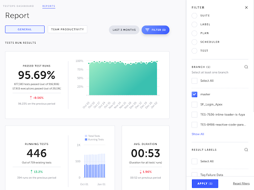Click the Reset filters link
The image size is (254, 190).
[x=241, y=184]
